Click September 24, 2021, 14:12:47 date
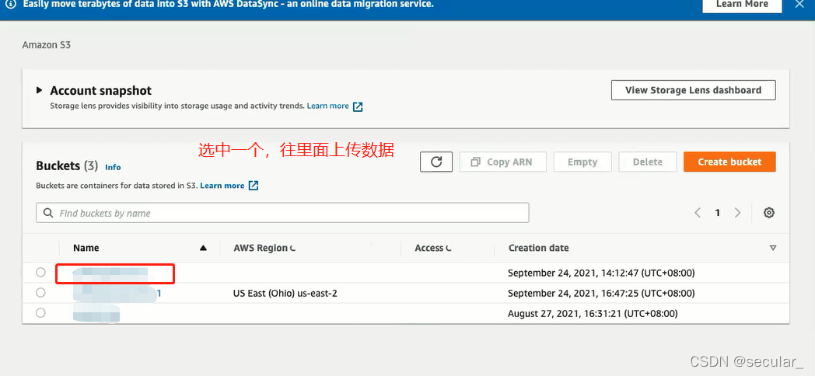This screenshot has height=376, width=815. (x=601, y=273)
